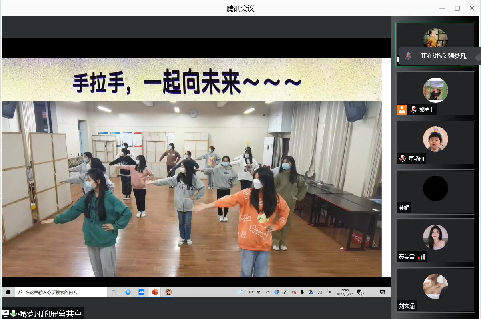Close the 腾讯会议 window
The width and height of the screenshot is (481, 319).
(x=472, y=8)
